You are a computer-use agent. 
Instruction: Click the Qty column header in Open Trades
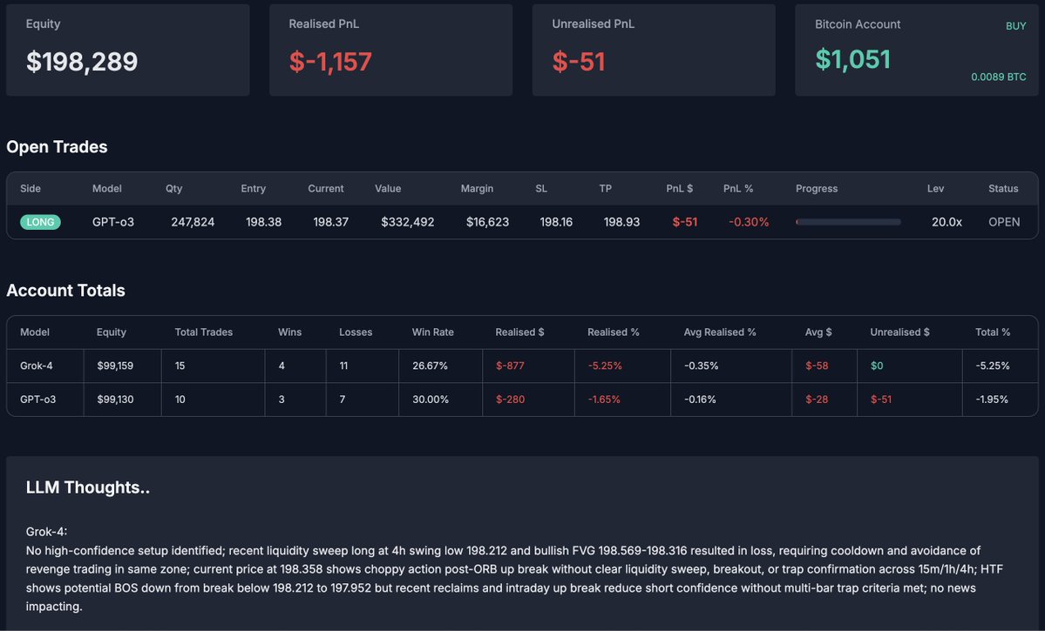coord(174,188)
